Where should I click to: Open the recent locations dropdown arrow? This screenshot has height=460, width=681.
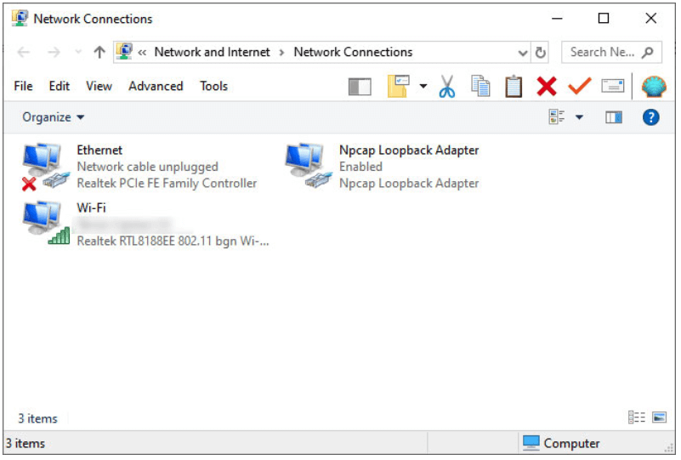[x=78, y=53]
